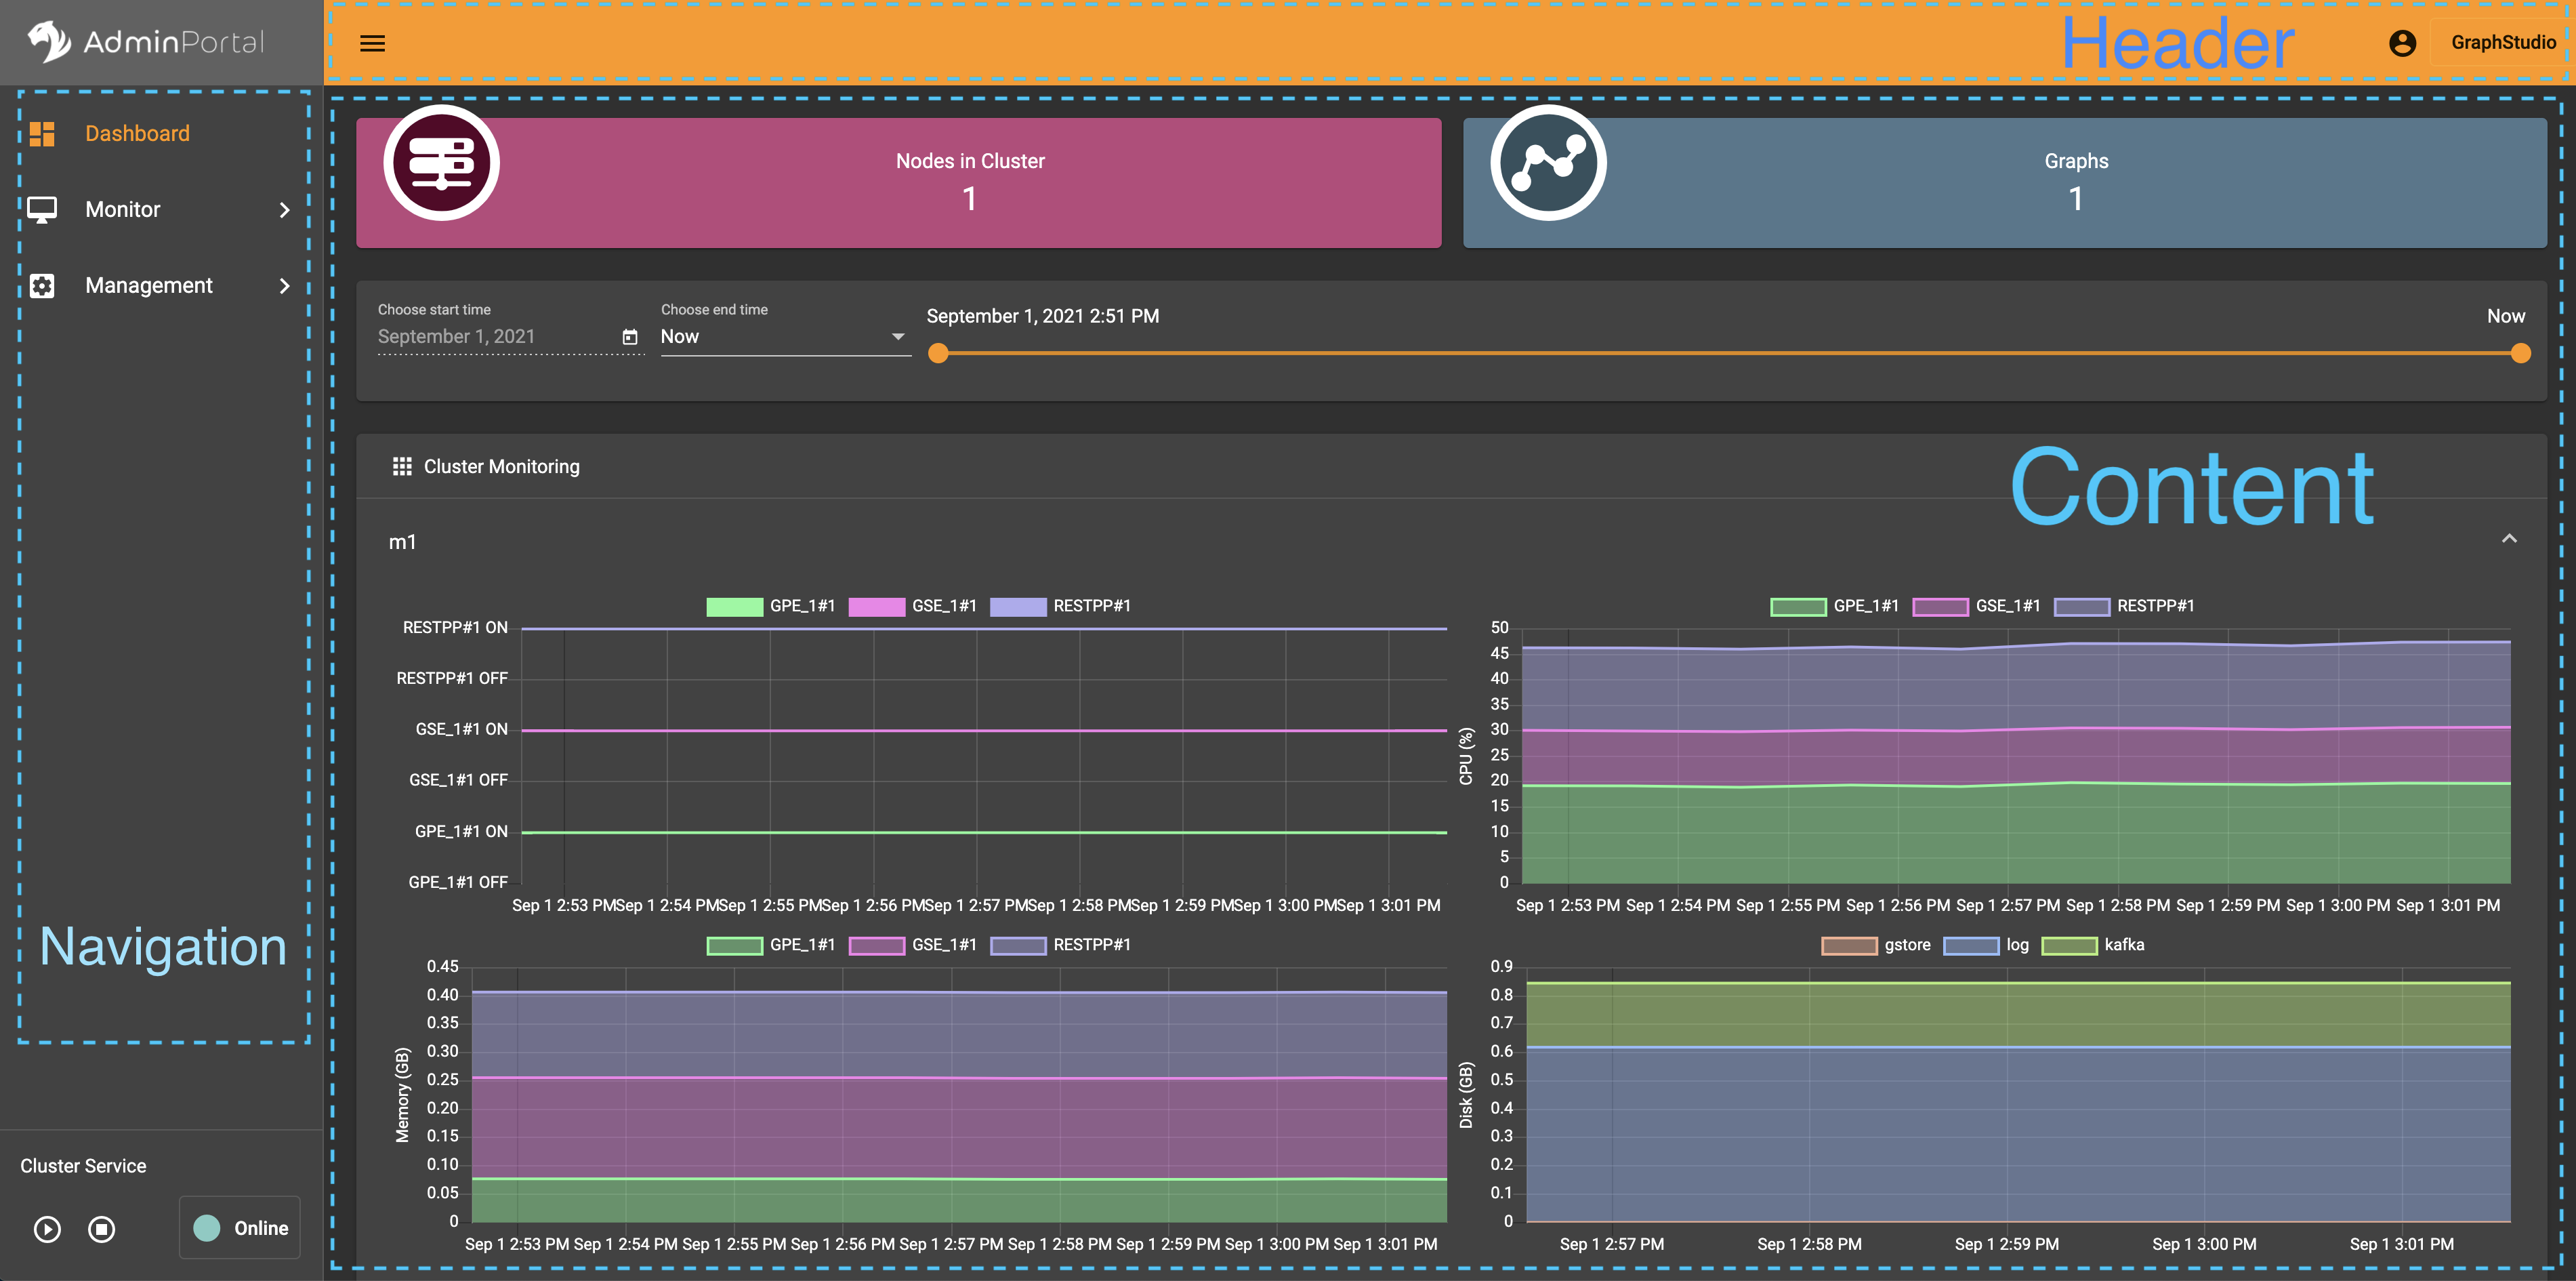The width and height of the screenshot is (2576, 1281).
Task: Expand the Monitor submenu chevron
Action: [x=284, y=210]
